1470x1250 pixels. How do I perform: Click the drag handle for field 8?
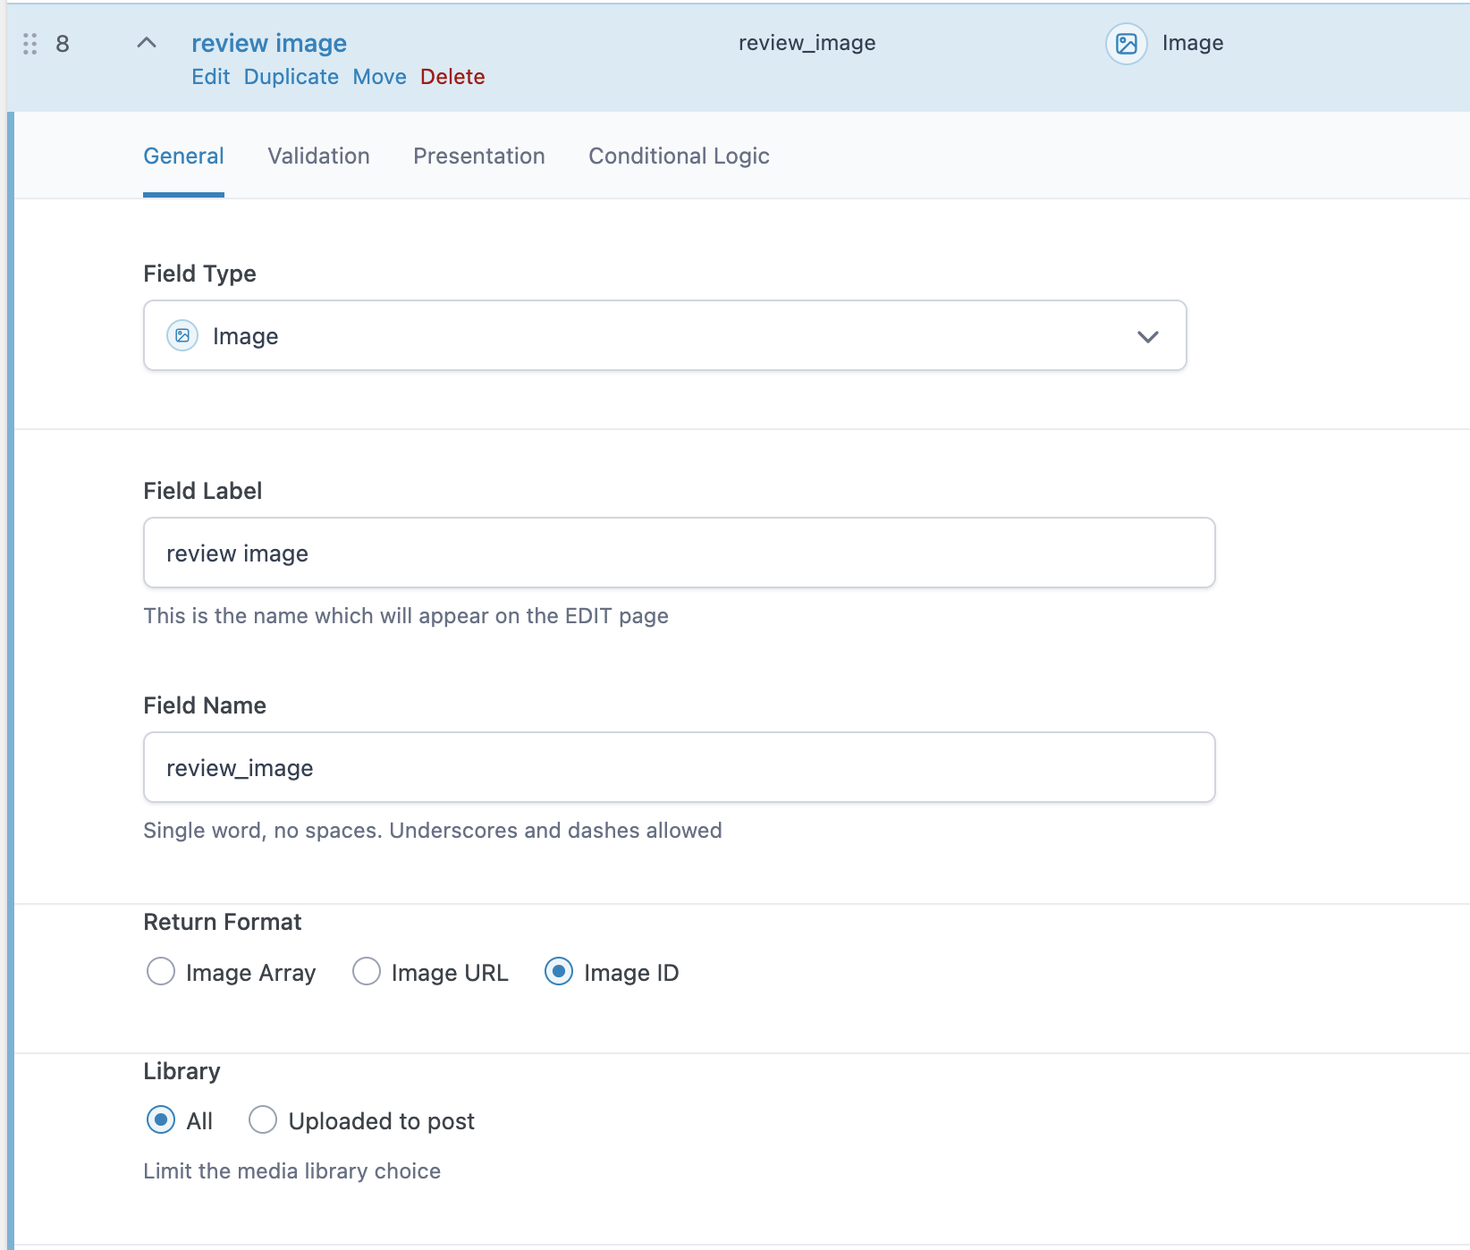coord(30,44)
